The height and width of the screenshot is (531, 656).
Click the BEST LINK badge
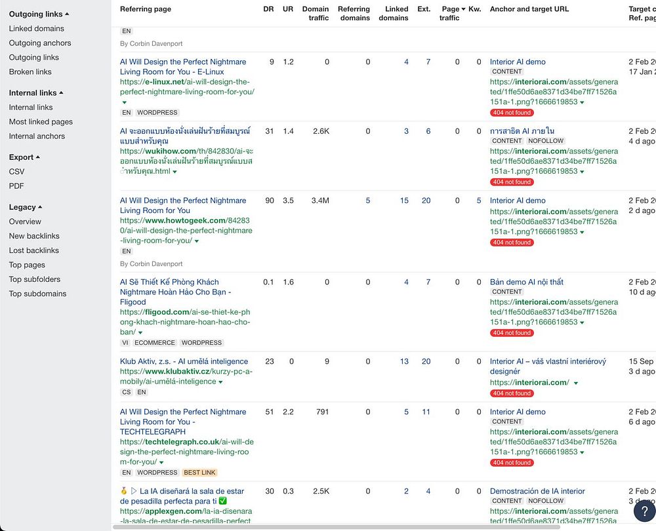(x=199, y=473)
